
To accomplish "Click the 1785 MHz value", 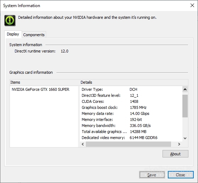I will point(138,107).
